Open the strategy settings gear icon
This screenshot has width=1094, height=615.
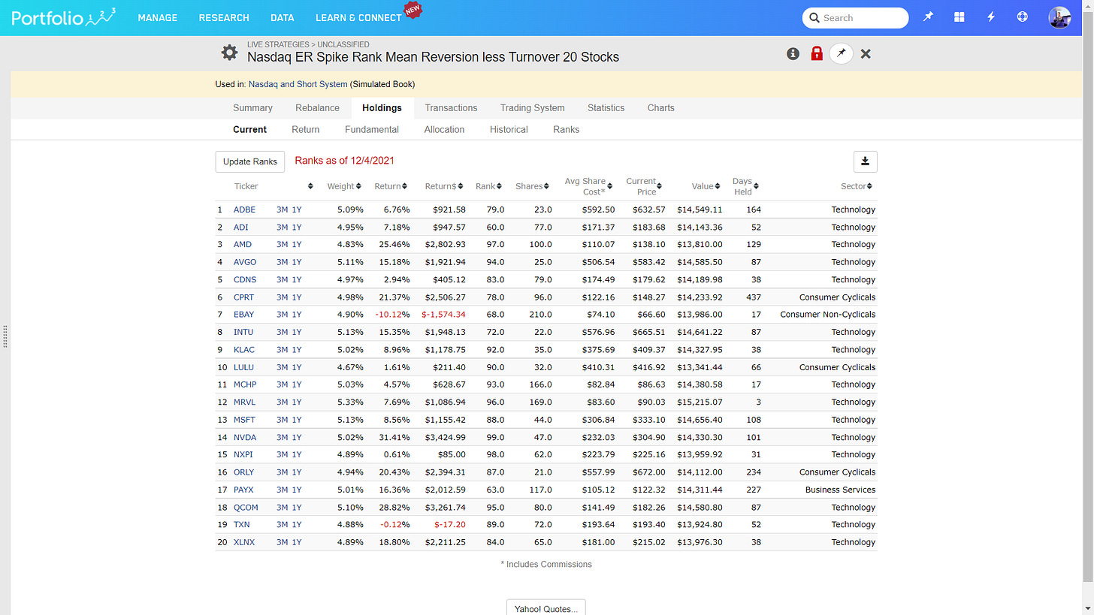(229, 53)
